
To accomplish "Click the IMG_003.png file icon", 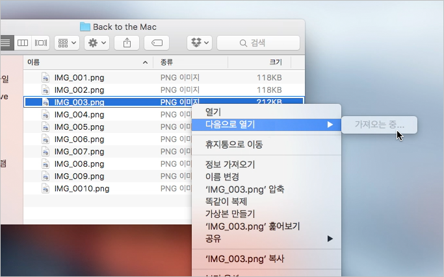I will click(x=46, y=102).
